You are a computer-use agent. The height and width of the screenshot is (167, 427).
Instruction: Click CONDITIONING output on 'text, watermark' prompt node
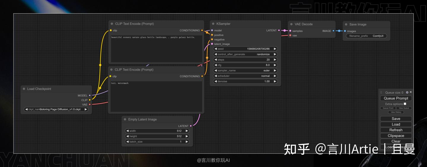(x=202, y=76)
